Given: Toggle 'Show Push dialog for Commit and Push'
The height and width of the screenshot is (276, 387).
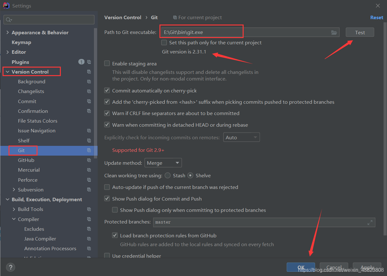Looking at the screenshot, I should click(x=107, y=199).
